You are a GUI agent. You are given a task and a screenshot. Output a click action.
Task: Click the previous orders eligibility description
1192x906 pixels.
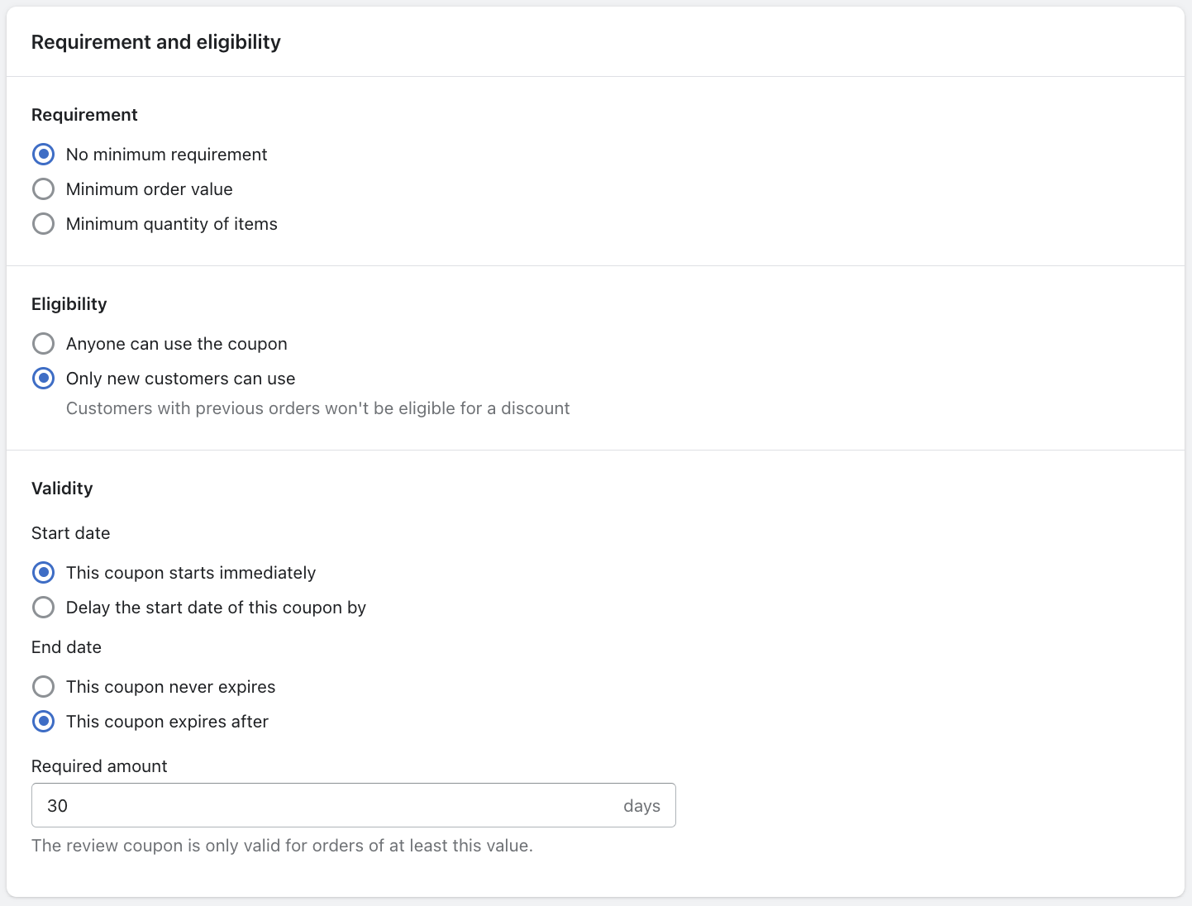pos(317,408)
